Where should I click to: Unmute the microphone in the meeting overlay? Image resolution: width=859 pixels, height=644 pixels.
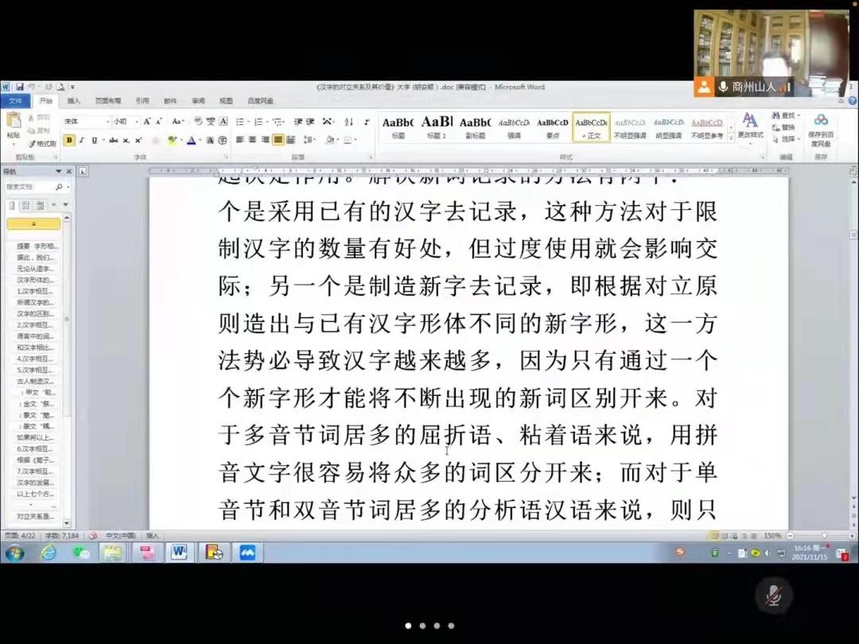[x=772, y=595]
